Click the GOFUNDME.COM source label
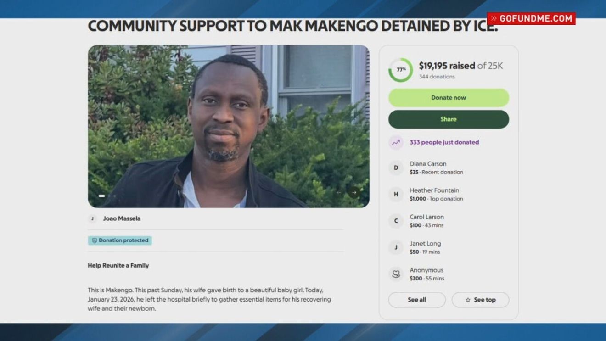 [531, 18]
